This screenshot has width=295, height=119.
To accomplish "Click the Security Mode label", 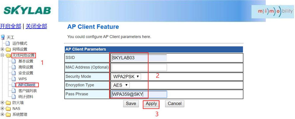I will coord(78,76).
